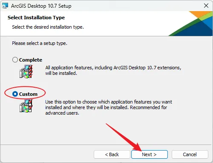Click the bold 'Custom' option label
Viewport: 213px width, 163px height.
click(x=28, y=94)
